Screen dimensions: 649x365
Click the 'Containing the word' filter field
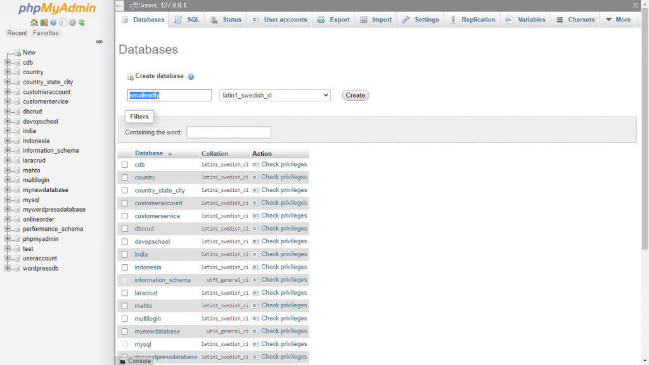229,132
